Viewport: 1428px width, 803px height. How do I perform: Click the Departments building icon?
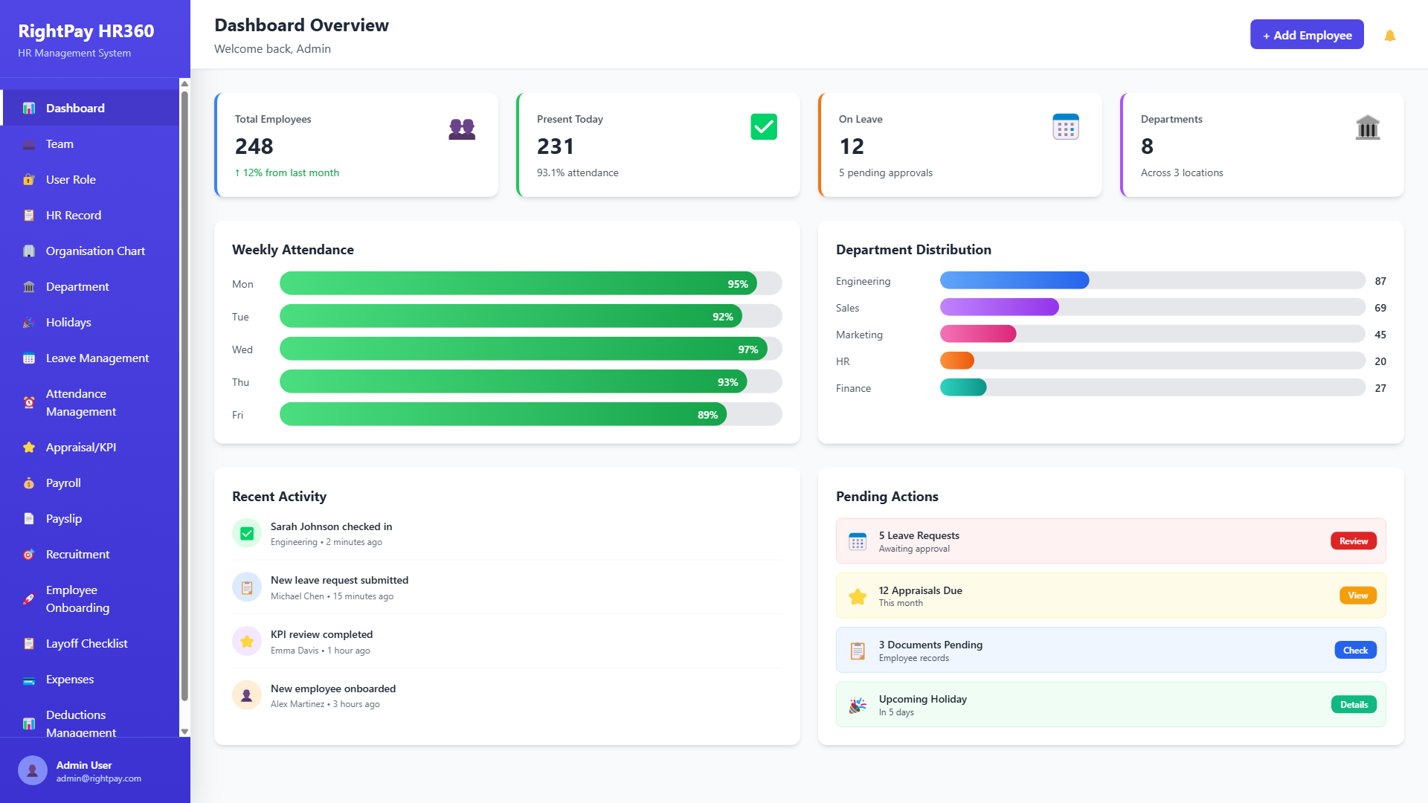1367,128
